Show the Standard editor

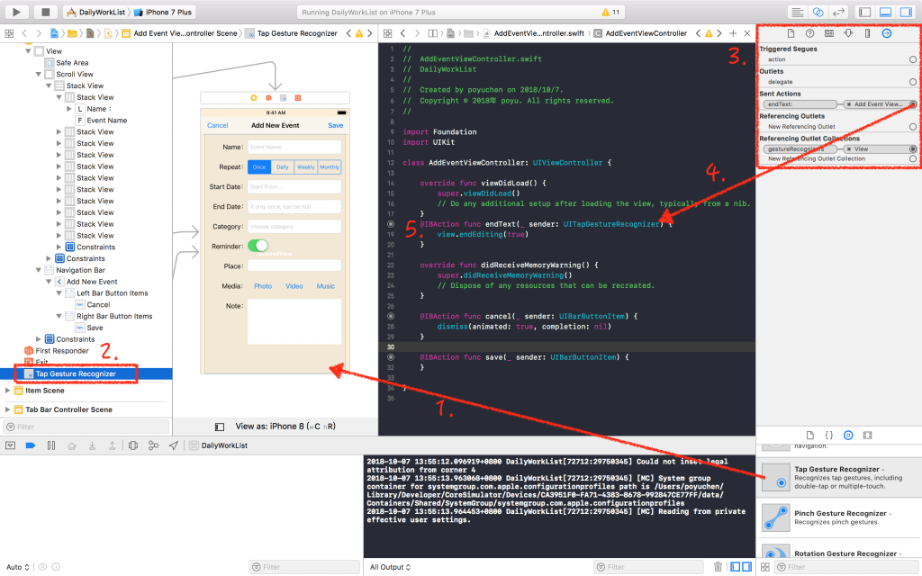pyautogui.click(x=798, y=12)
